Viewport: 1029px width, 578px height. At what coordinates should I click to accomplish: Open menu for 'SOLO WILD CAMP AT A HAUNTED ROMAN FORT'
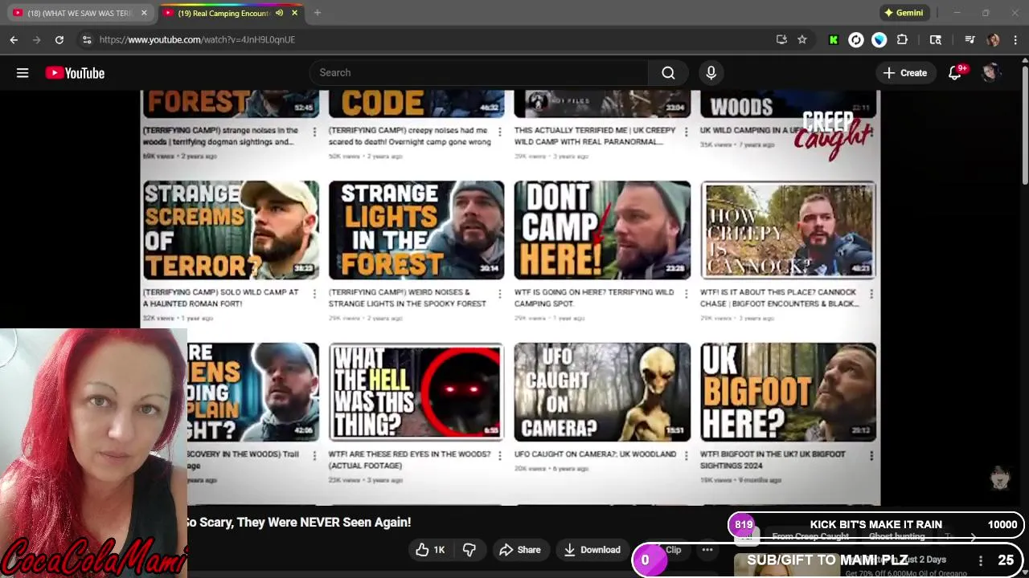(314, 294)
